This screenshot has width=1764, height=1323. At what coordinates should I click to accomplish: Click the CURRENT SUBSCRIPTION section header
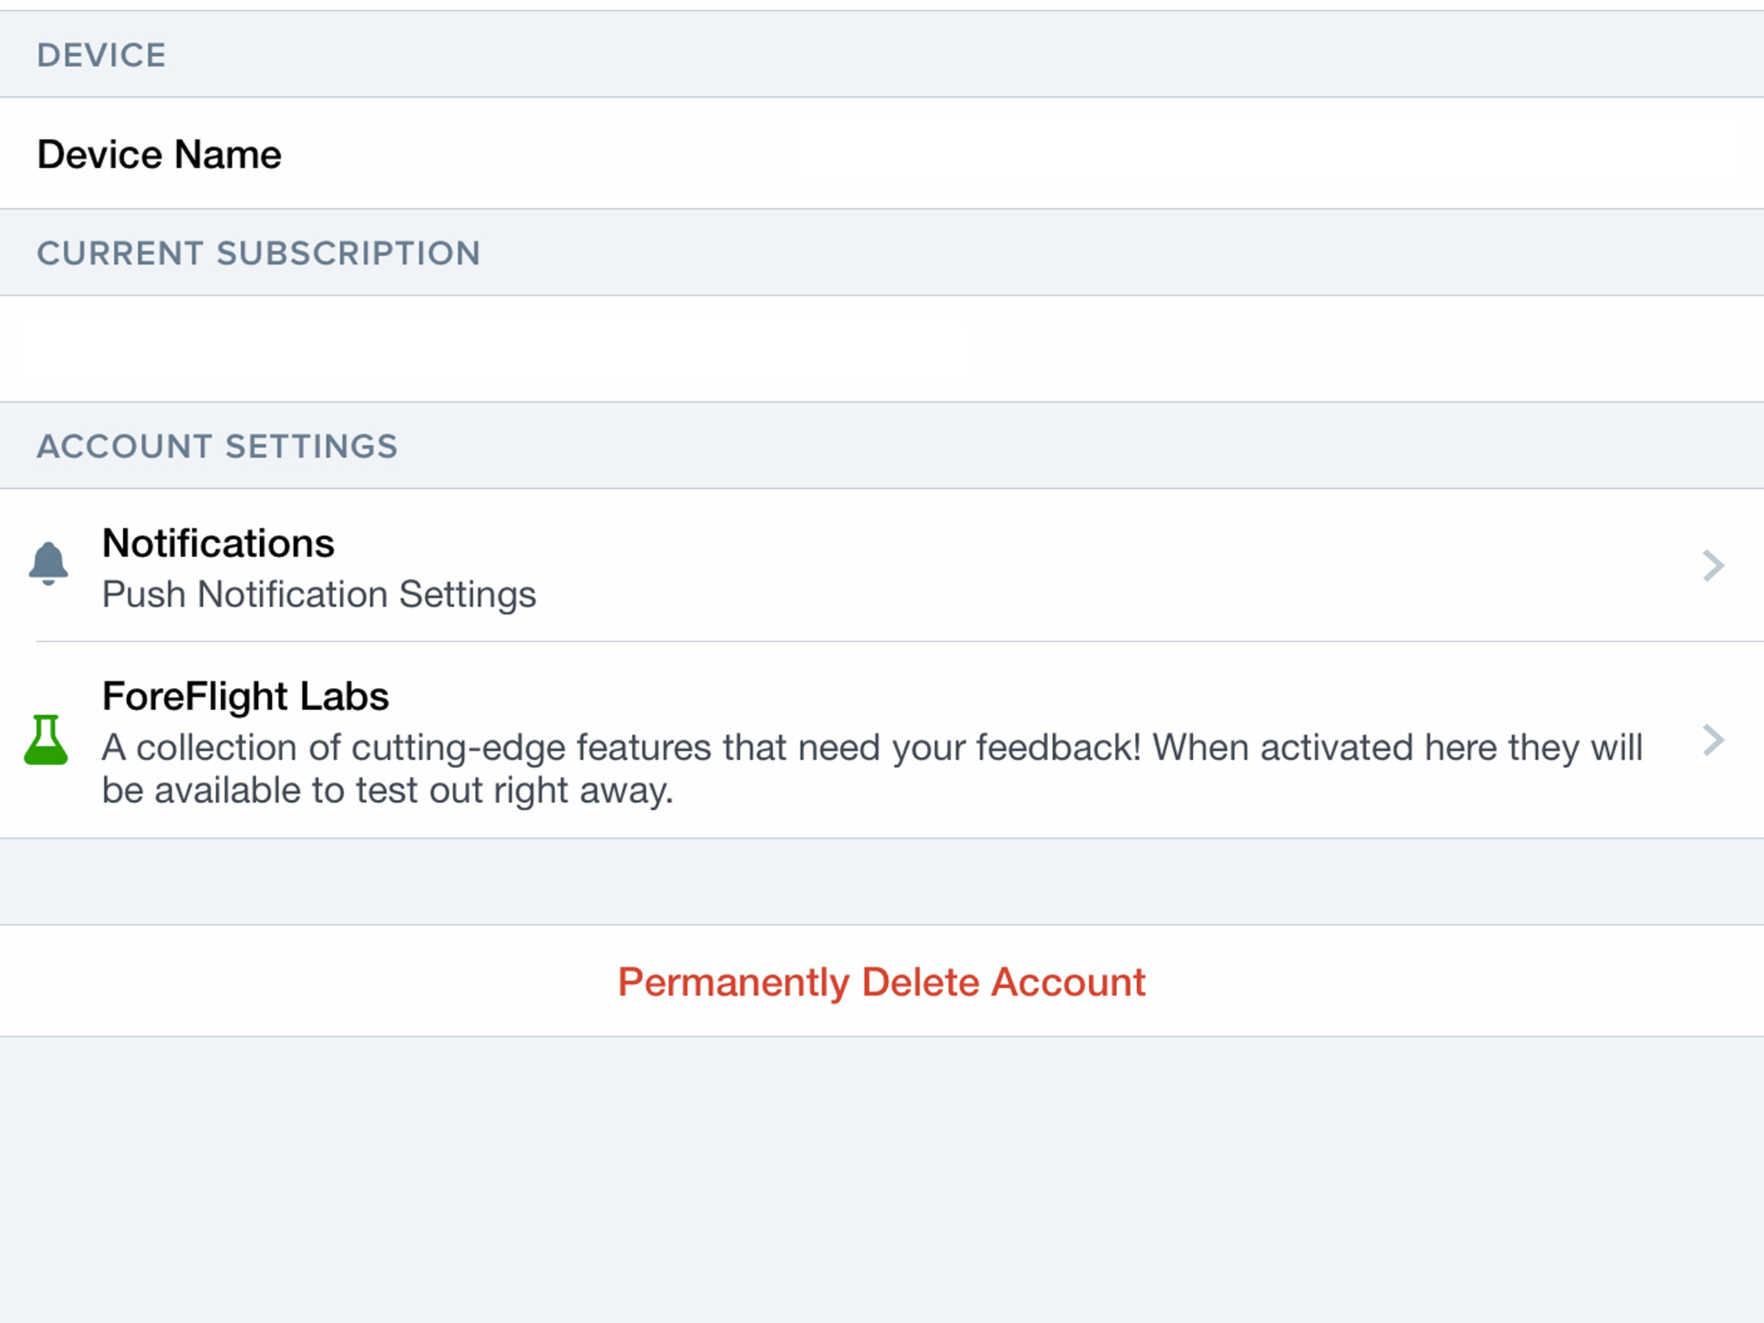(259, 254)
